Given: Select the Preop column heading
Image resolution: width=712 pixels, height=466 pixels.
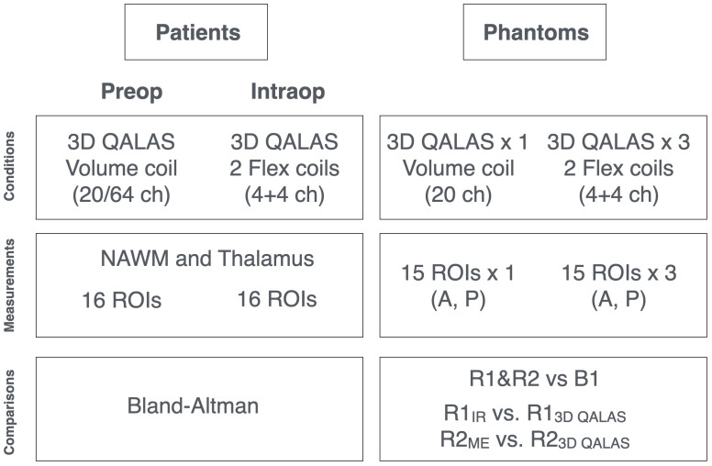Looking at the screenshot, I should click(x=132, y=92).
